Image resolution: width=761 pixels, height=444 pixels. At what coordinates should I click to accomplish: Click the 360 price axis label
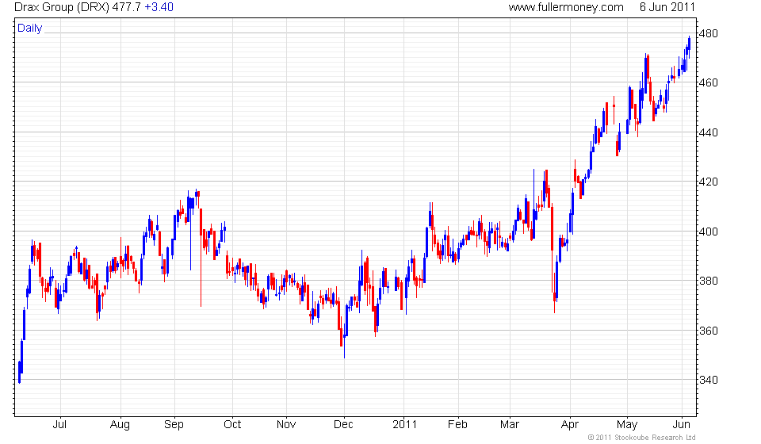click(708, 331)
